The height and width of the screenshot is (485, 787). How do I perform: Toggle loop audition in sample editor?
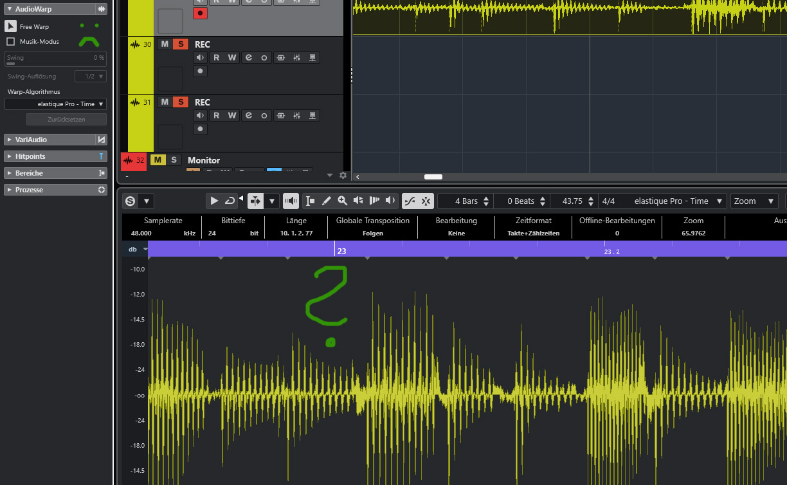coord(230,201)
